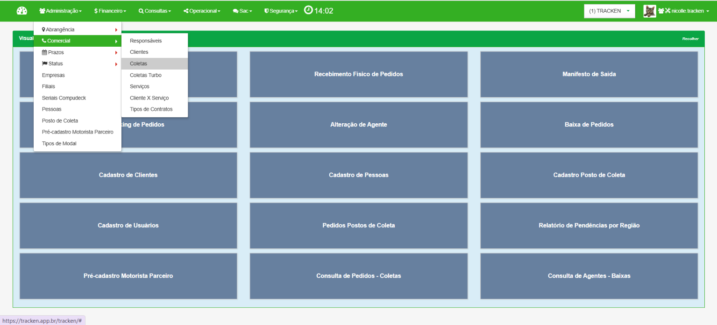Click the clock icon beside 14:02

tap(308, 10)
